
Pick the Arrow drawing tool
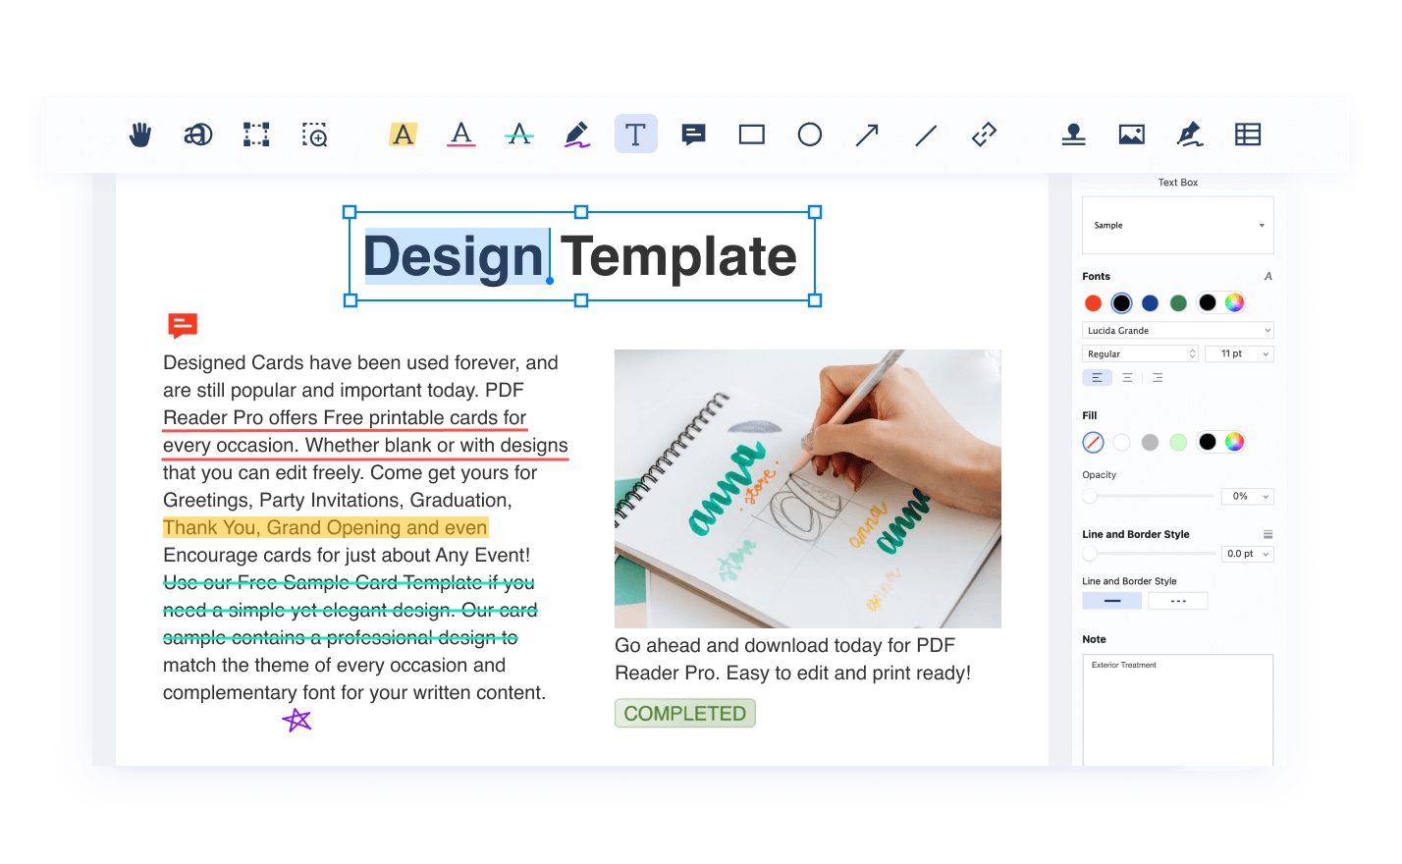[x=867, y=135]
